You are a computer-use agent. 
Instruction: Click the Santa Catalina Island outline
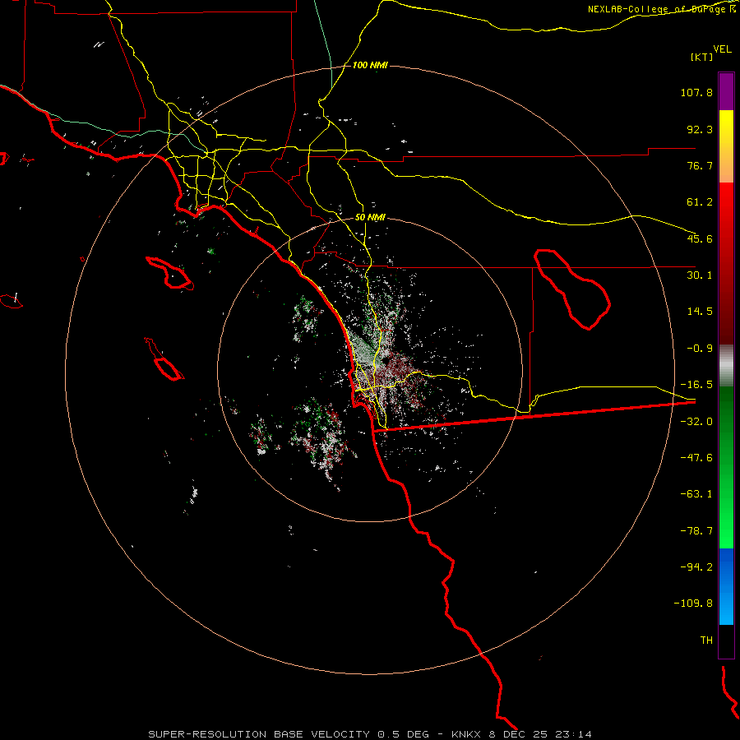pyautogui.click(x=169, y=274)
